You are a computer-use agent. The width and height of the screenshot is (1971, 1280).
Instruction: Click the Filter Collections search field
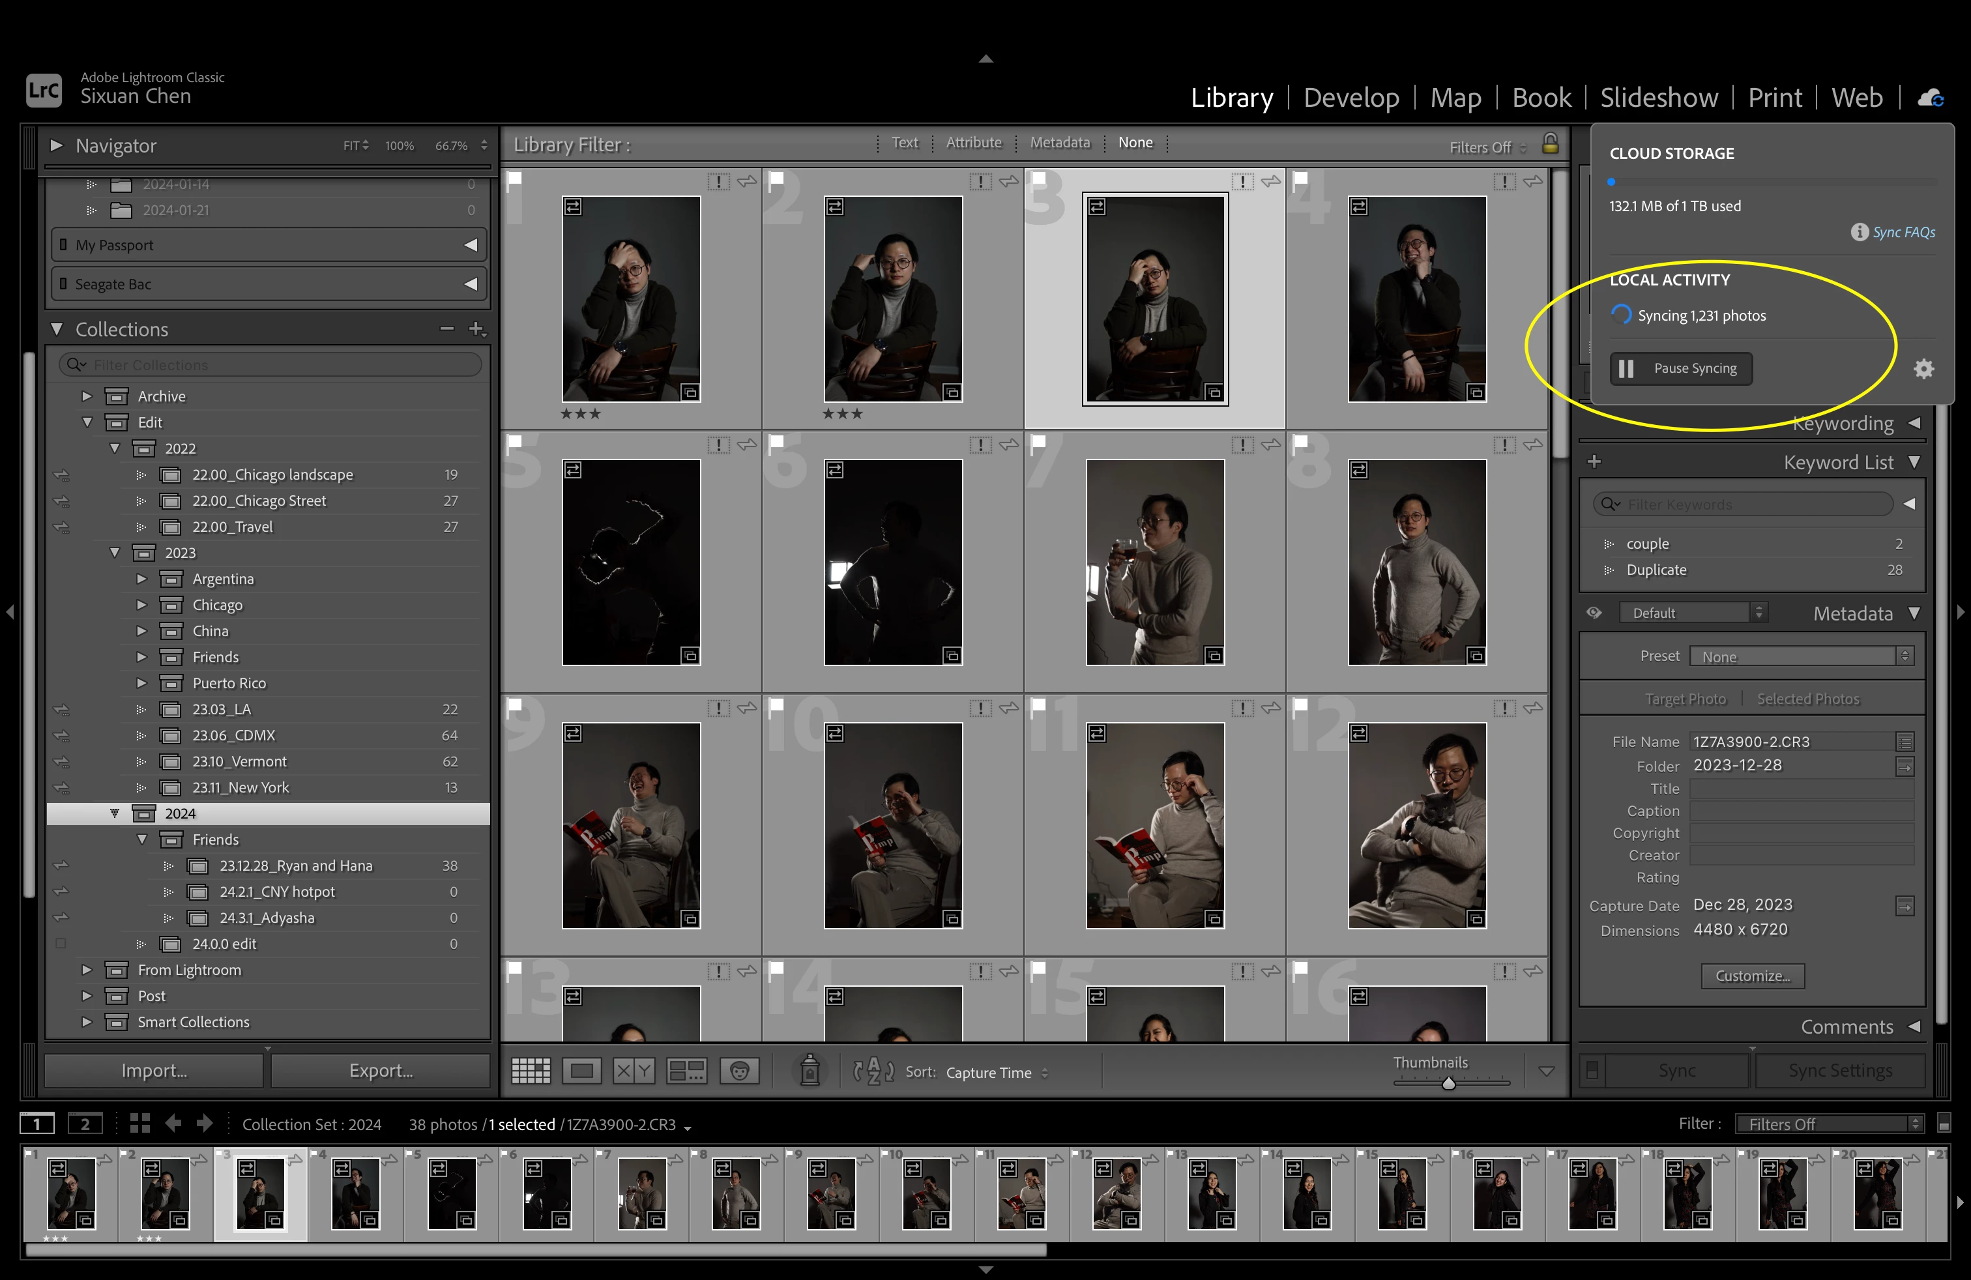click(x=273, y=365)
